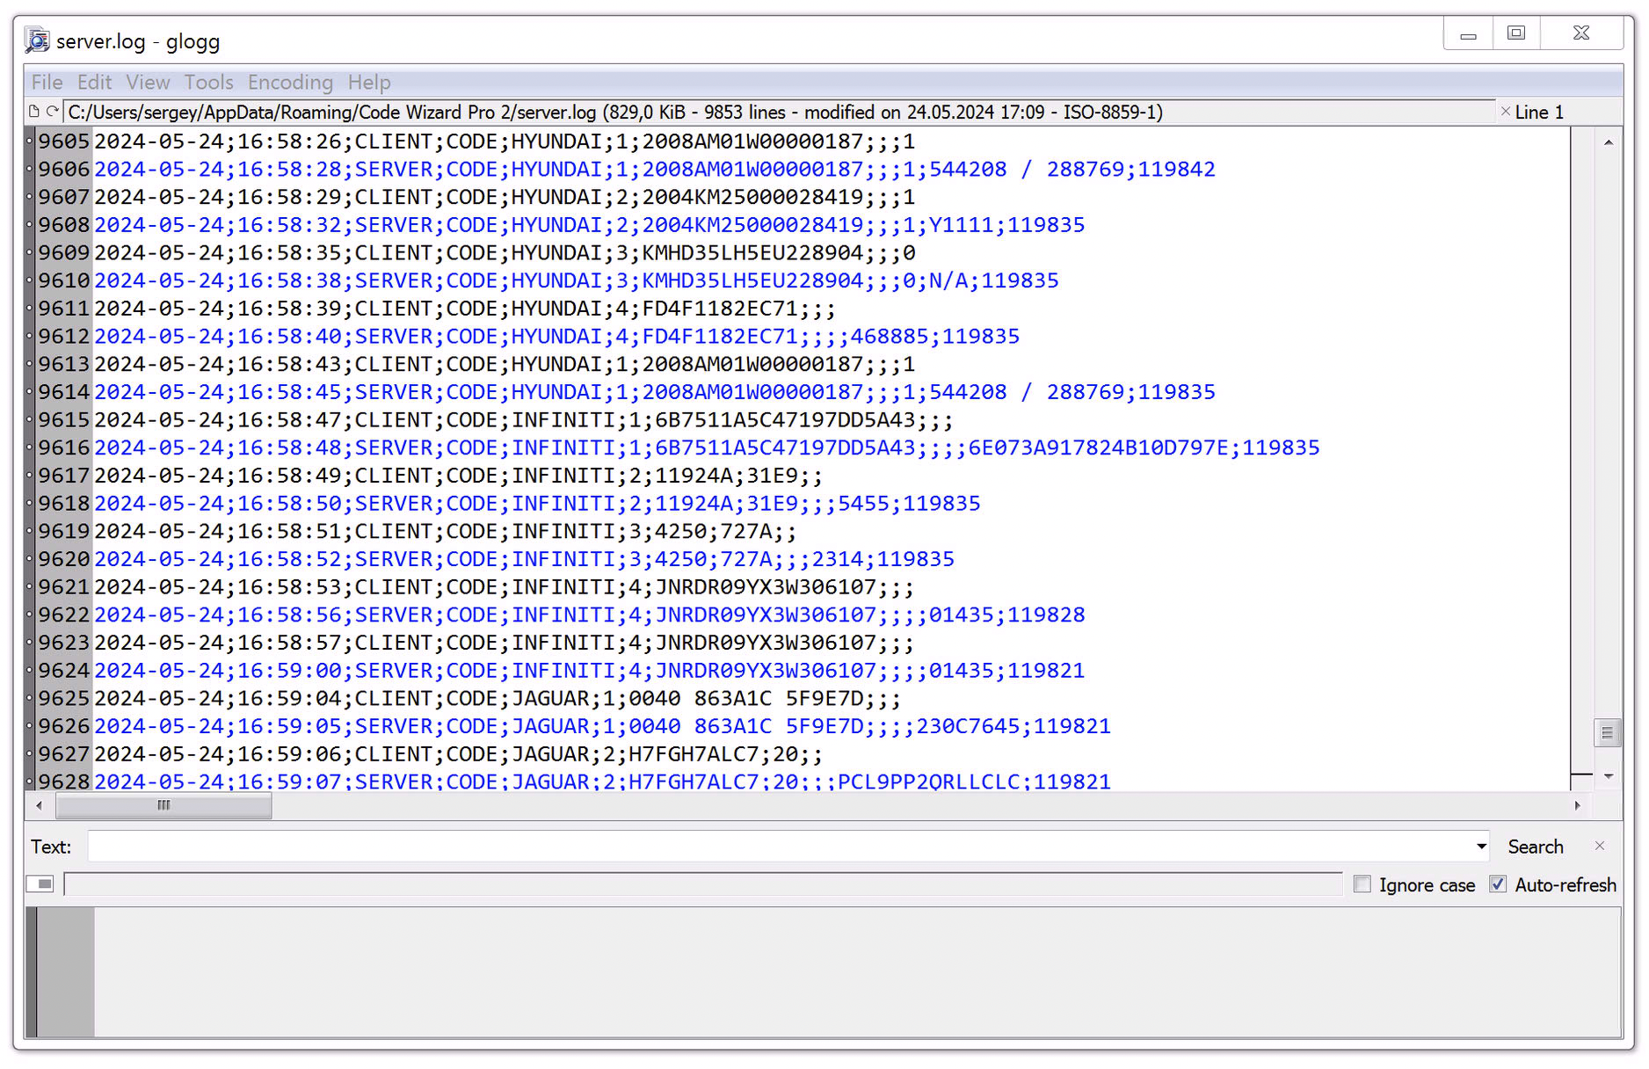The image size is (1649, 1069).
Task: Reload server.log using the refresh arrow icon
Action: tap(51, 112)
